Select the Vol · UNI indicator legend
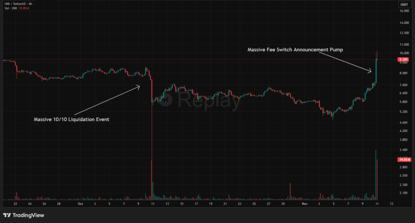The image size is (415, 223). click(10, 8)
